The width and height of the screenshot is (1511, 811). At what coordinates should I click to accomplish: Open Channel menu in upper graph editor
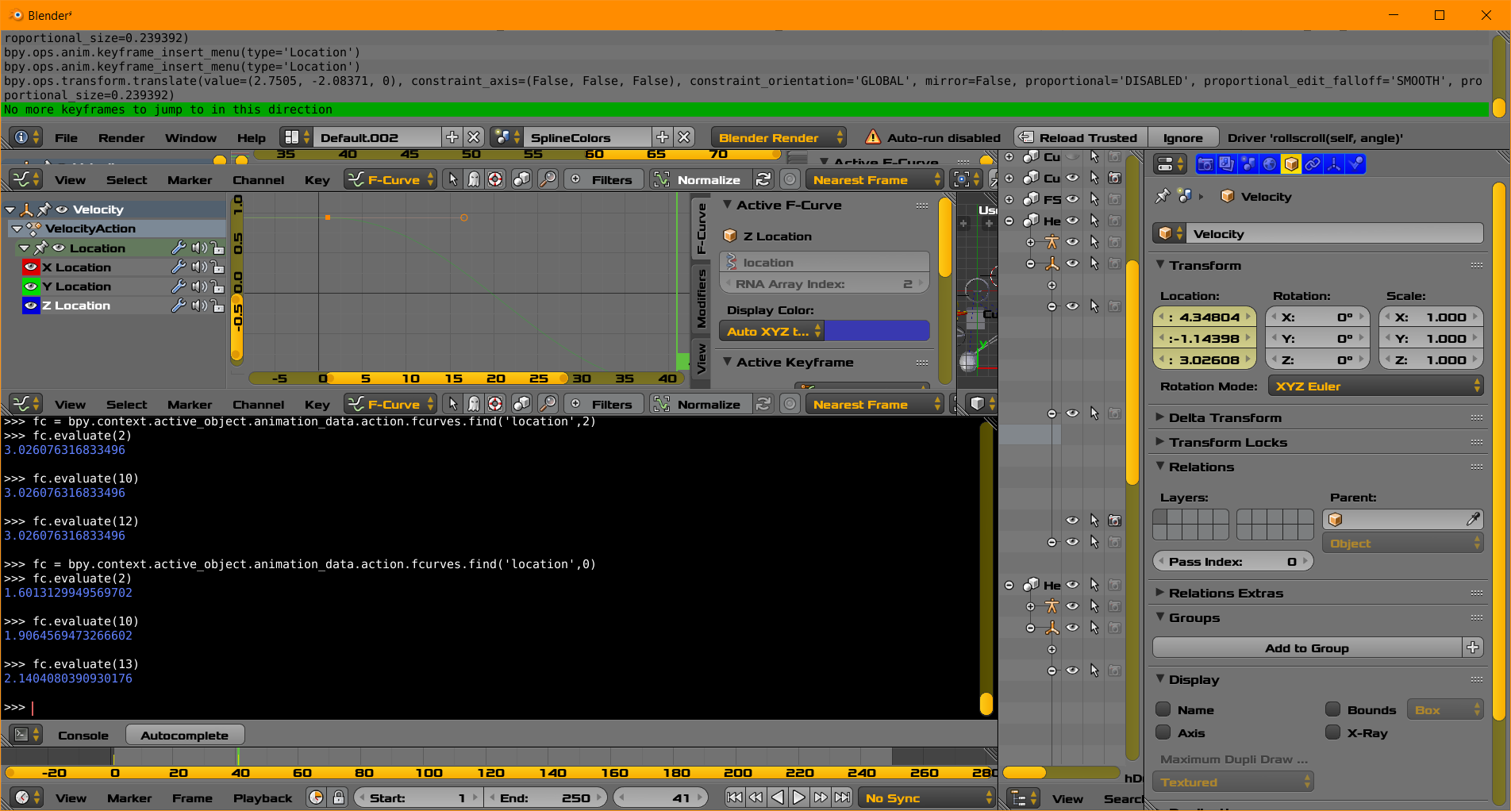click(258, 179)
